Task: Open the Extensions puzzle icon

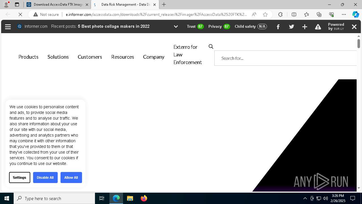Action: pos(280,14)
